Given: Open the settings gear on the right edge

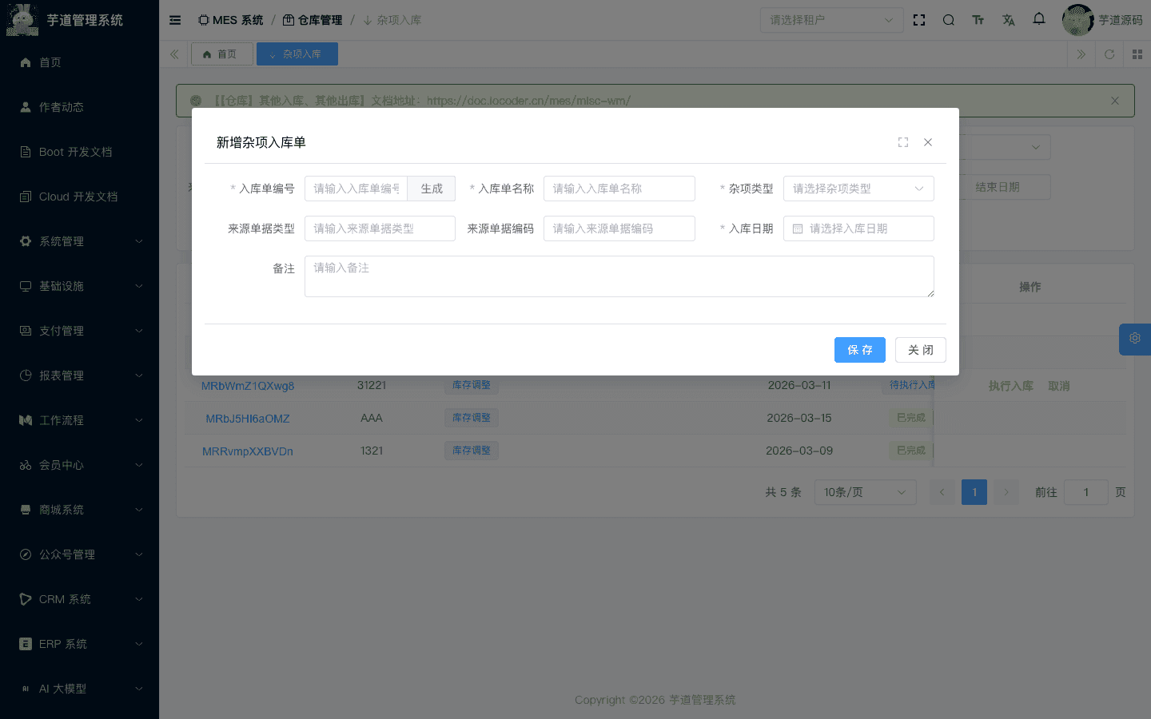Looking at the screenshot, I should (x=1134, y=339).
